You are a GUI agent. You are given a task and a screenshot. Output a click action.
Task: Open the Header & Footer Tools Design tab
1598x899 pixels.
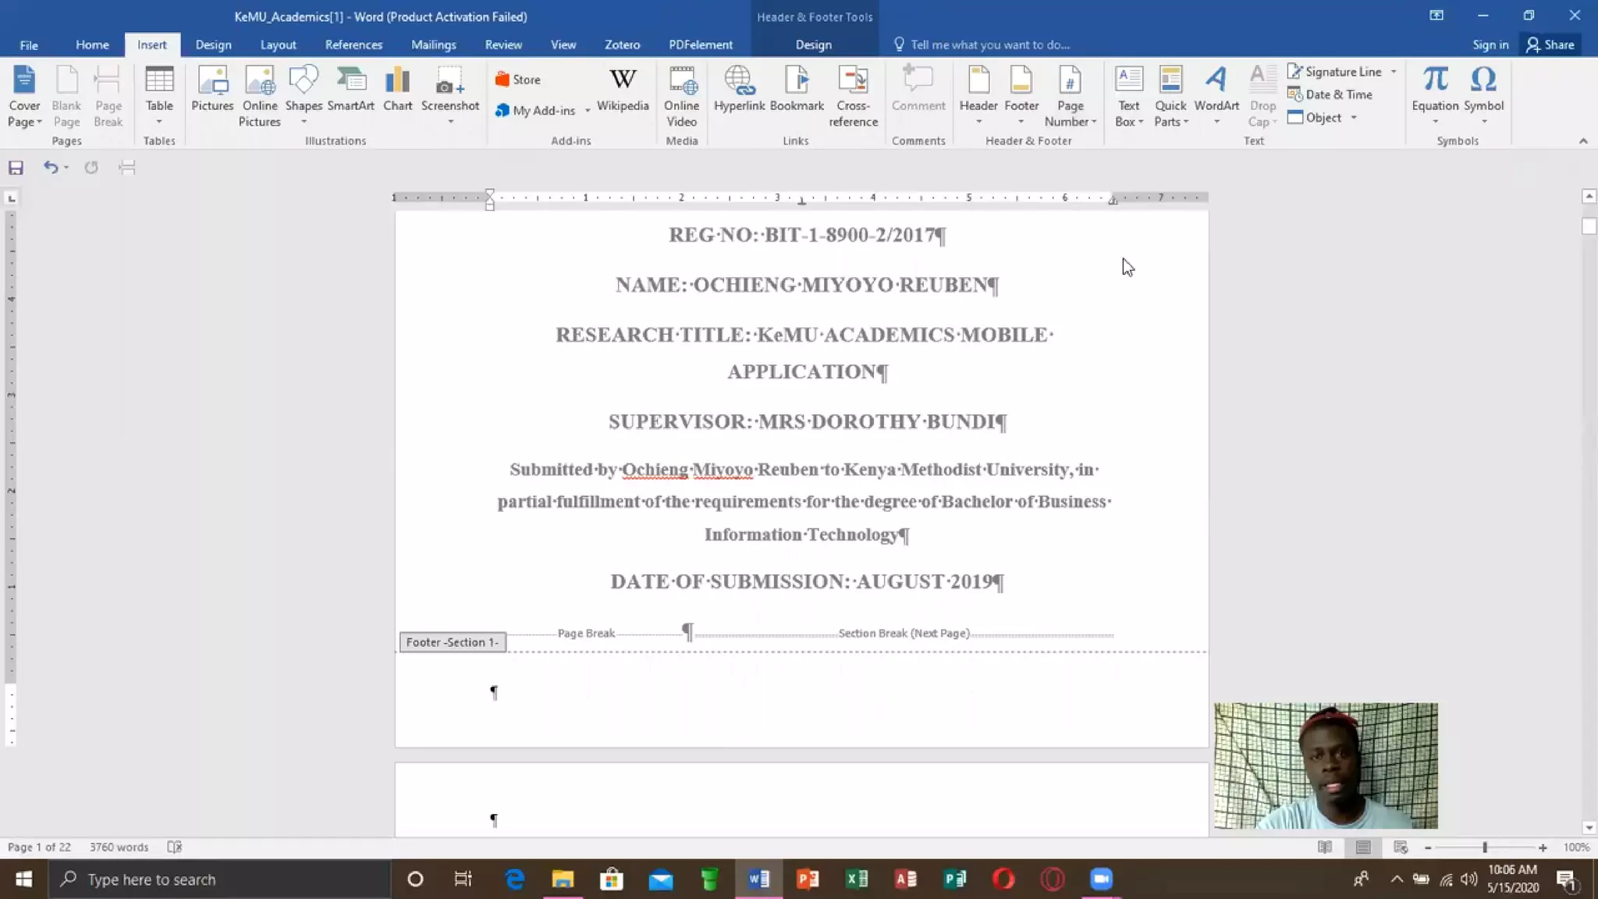[x=813, y=44]
